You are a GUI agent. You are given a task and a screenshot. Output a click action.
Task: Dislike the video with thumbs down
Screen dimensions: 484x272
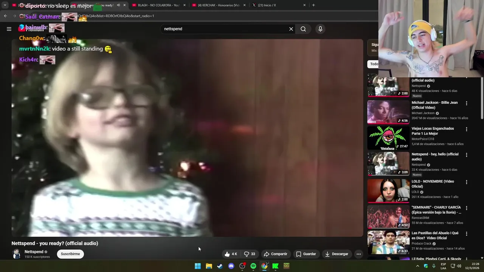pyautogui.click(x=250, y=254)
